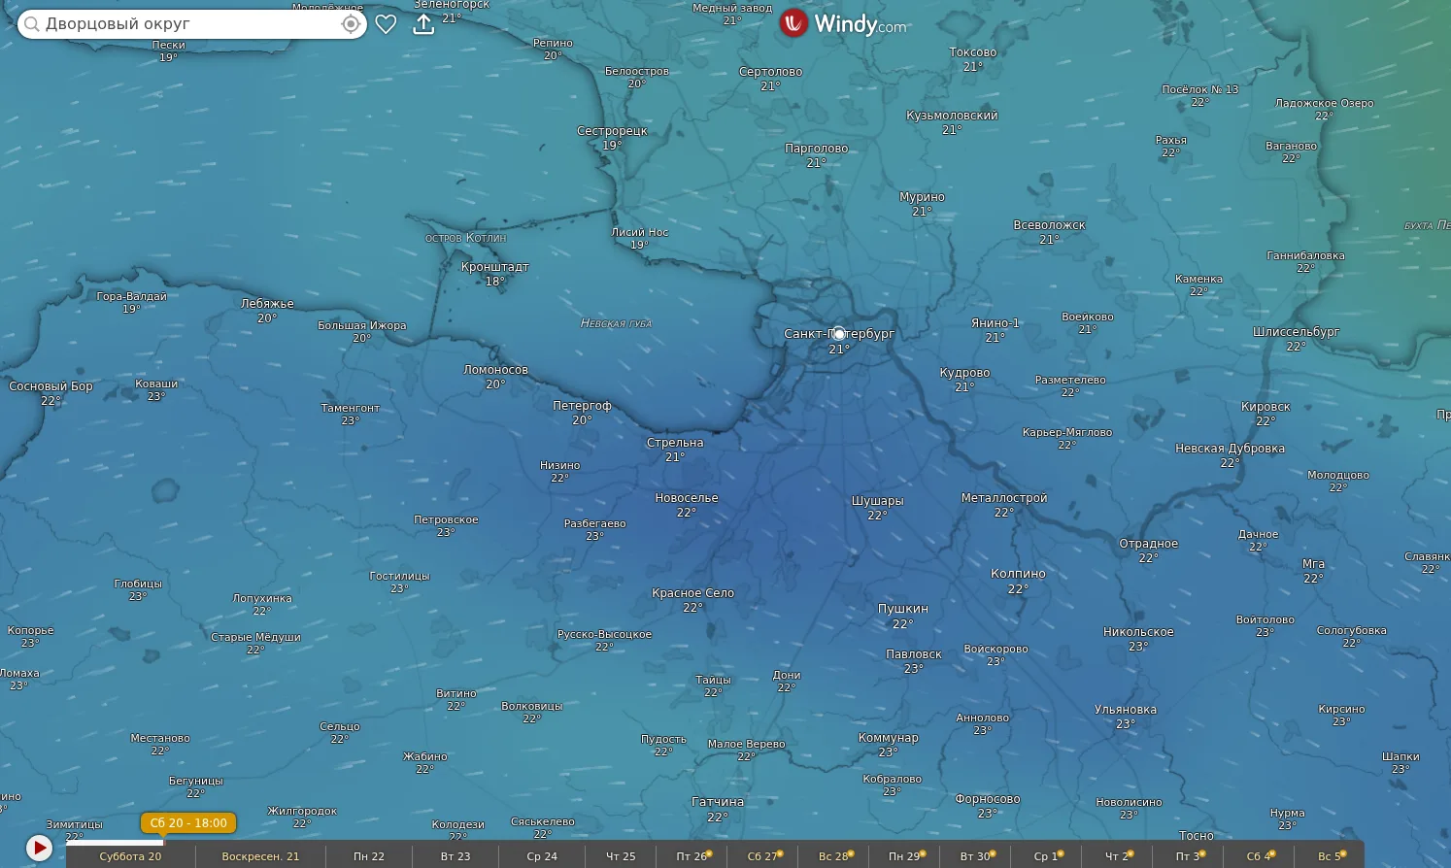
Task: Start forecast animation play button
Action: point(39,848)
